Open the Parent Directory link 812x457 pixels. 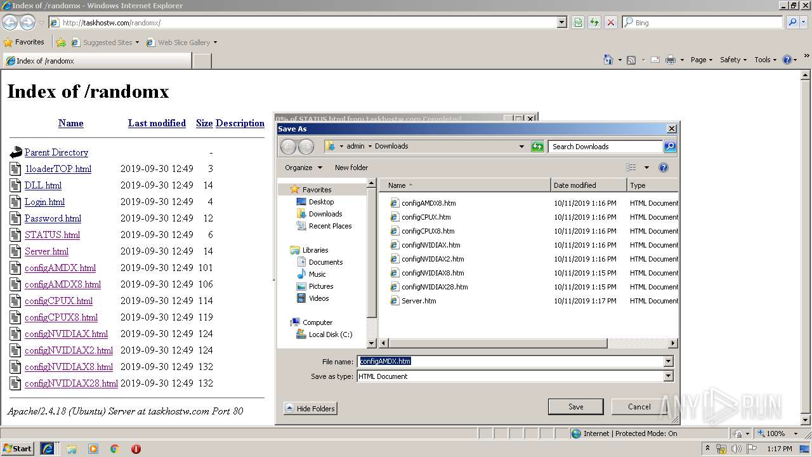coord(56,152)
